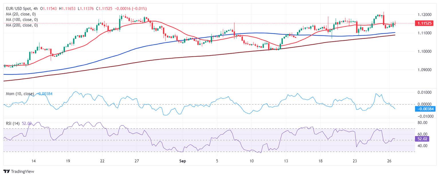This screenshot has height=177, width=440.
Task: Click the RSI (14) indicator label
Action: [x=13, y=123]
